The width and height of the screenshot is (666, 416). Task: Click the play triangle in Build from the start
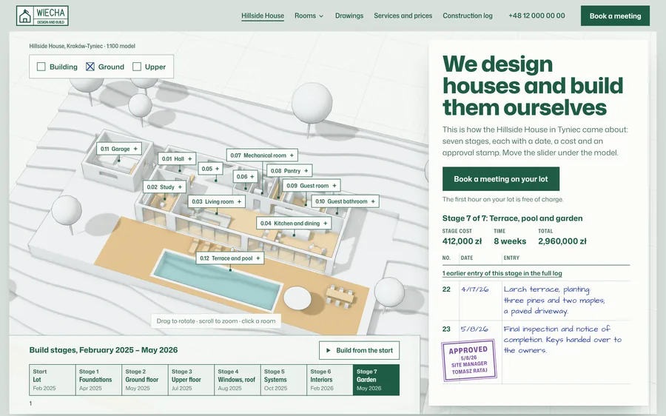[329, 351]
